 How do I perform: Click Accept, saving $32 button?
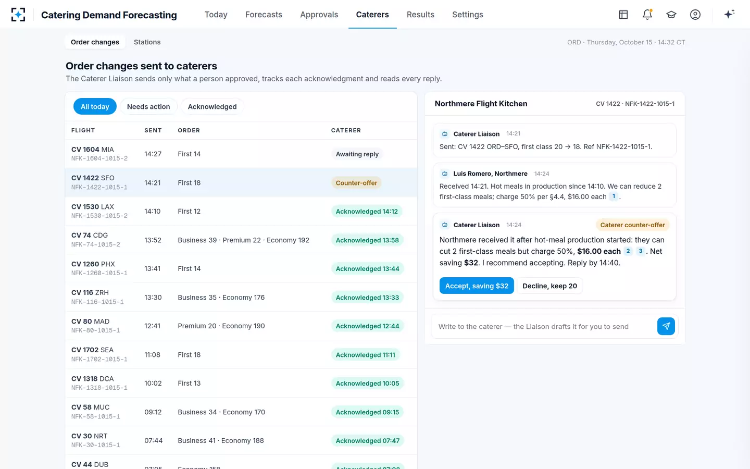(477, 286)
